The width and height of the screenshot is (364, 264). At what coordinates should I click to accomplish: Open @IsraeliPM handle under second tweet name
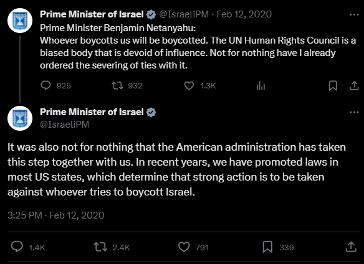click(65, 125)
